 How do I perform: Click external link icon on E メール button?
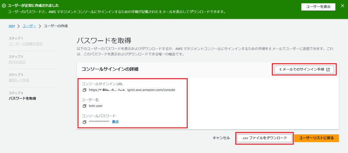coord(328,69)
